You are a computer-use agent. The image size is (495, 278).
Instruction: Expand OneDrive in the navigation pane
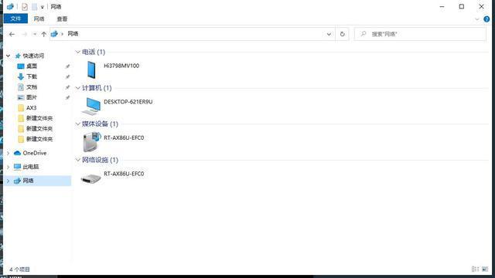point(9,153)
